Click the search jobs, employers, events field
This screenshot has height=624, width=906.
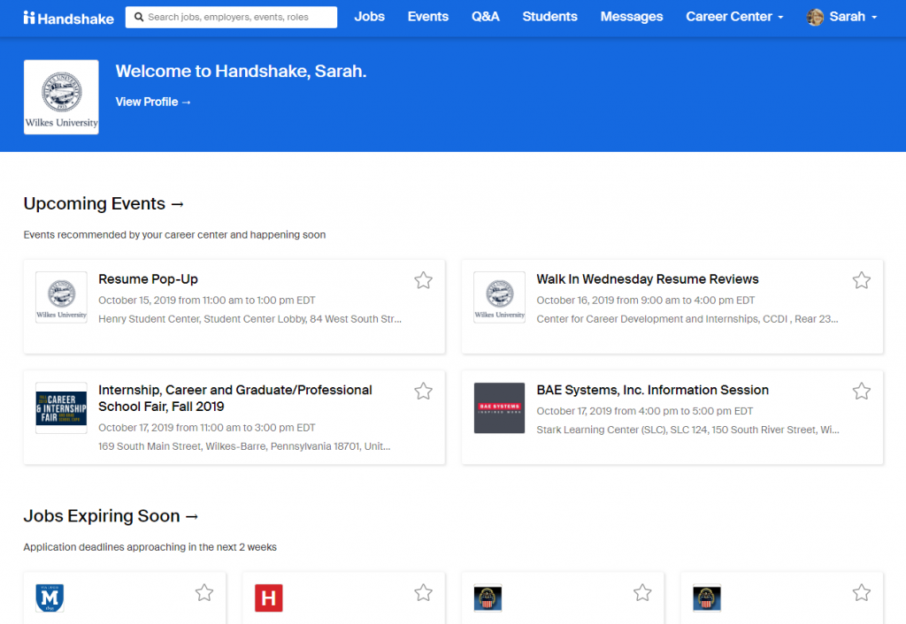pyautogui.click(x=231, y=18)
